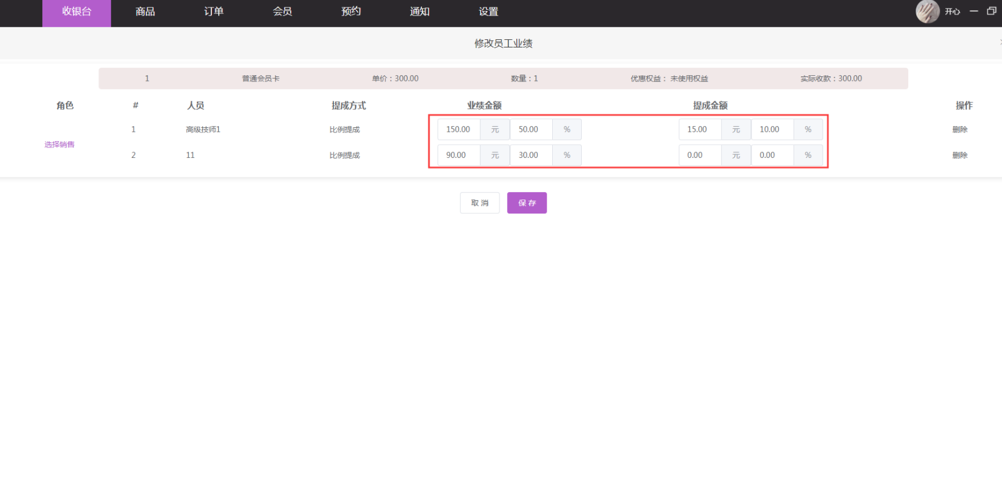This screenshot has width=1002, height=483.
Task: Switch to the 商品 tab
Action: point(145,12)
